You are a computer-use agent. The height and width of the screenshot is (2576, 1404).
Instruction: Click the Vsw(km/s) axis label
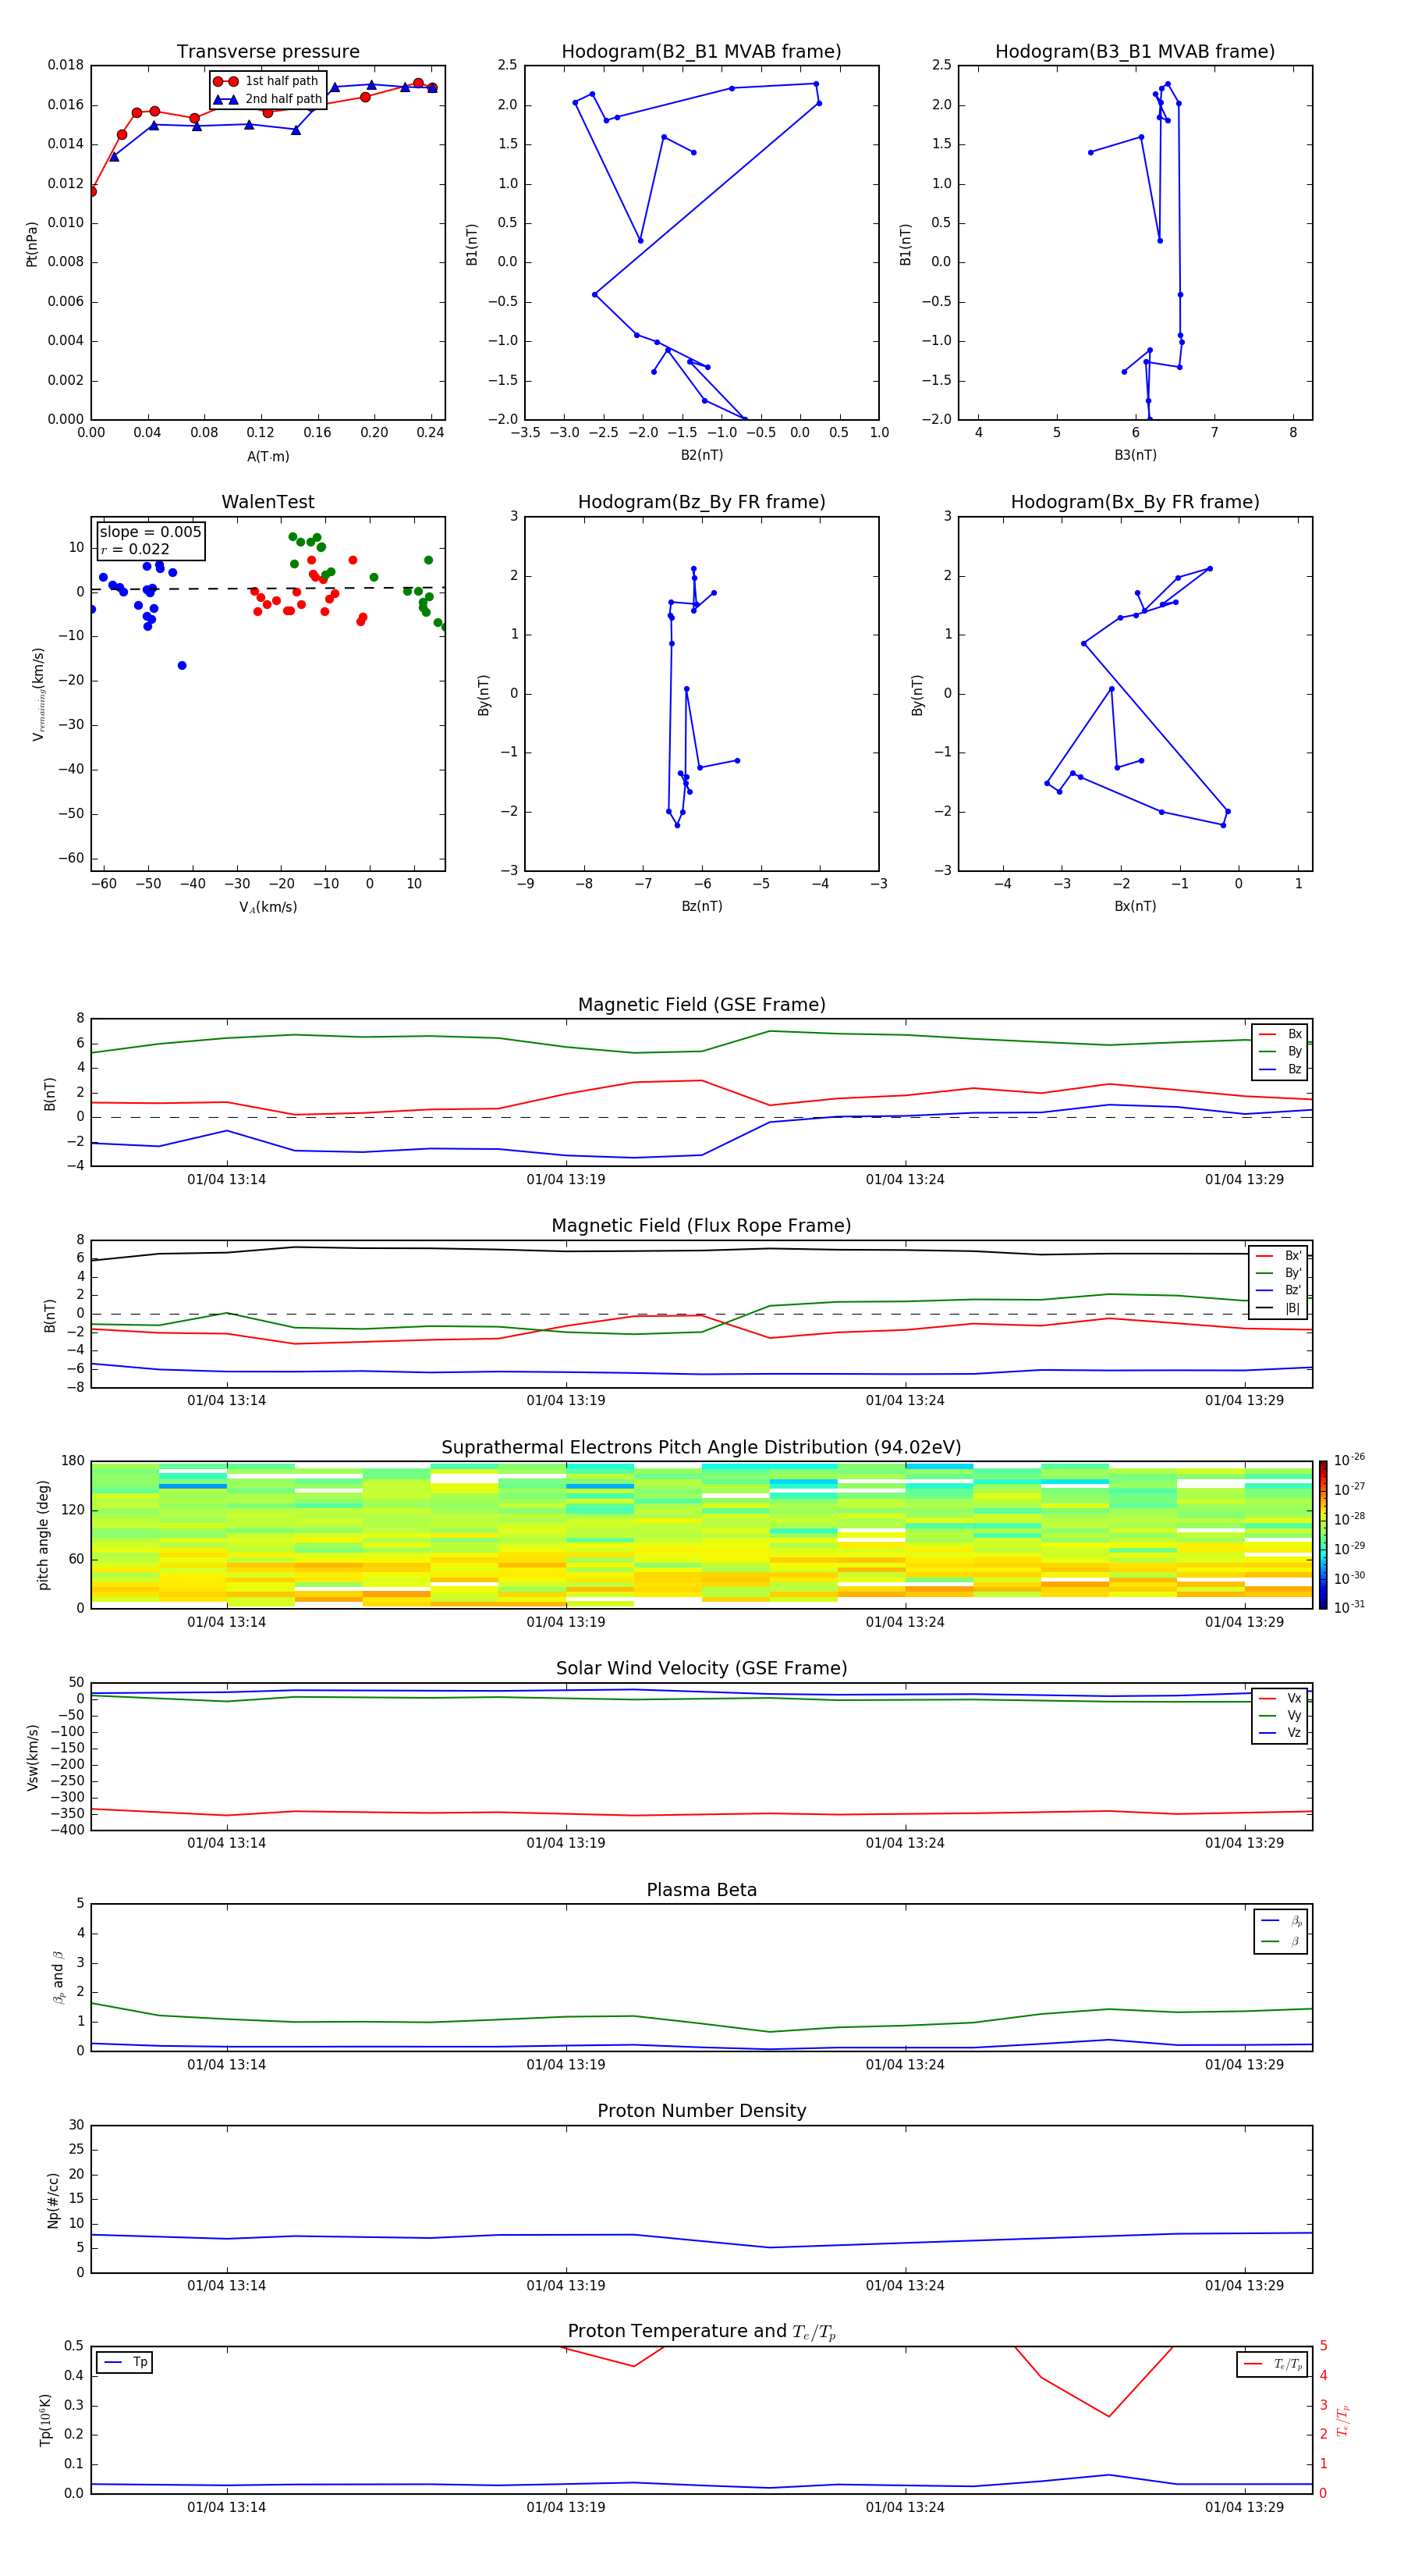tap(32, 1757)
